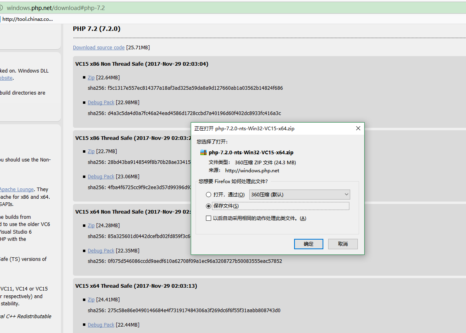Confirm the dialog with 确定 button

click(x=309, y=244)
